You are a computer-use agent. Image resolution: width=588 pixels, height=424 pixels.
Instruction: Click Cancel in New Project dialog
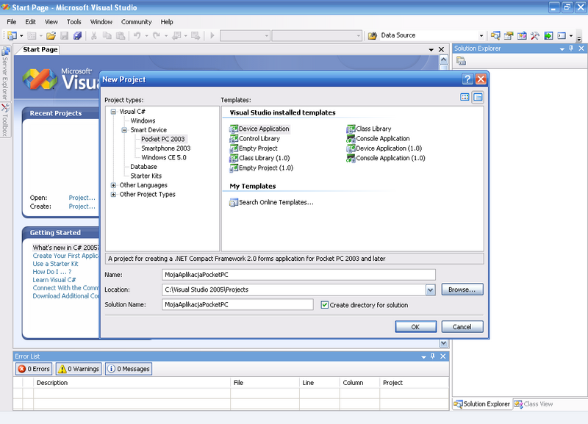pos(462,327)
